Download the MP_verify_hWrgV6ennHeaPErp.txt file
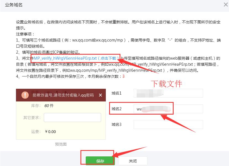The height and width of the screenshot is (166, 229). click(76, 58)
